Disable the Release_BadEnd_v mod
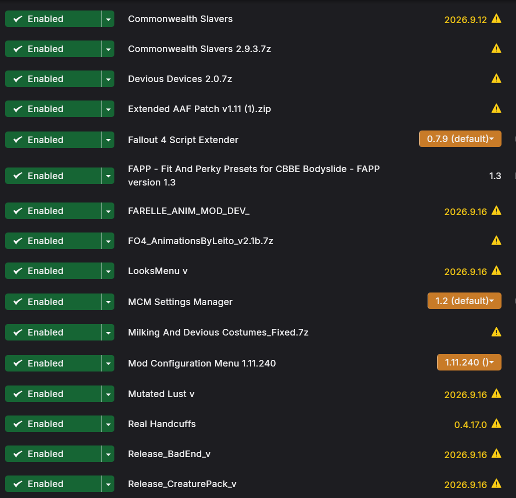Image resolution: width=516 pixels, height=498 pixels. click(x=53, y=454)
